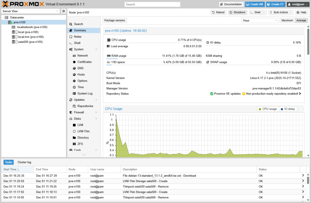Viewport: 311px width, 203px height.
Task: Toggle the IO delay legend series
Action: [288, 109]
